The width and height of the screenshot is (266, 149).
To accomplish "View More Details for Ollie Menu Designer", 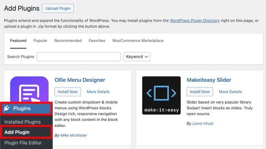I will coord(98,92).
